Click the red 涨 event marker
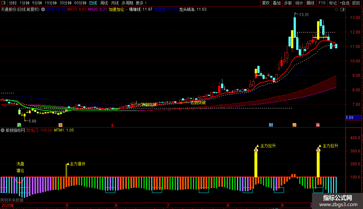The height and width of the screenshot is (209, 363). 318,125
